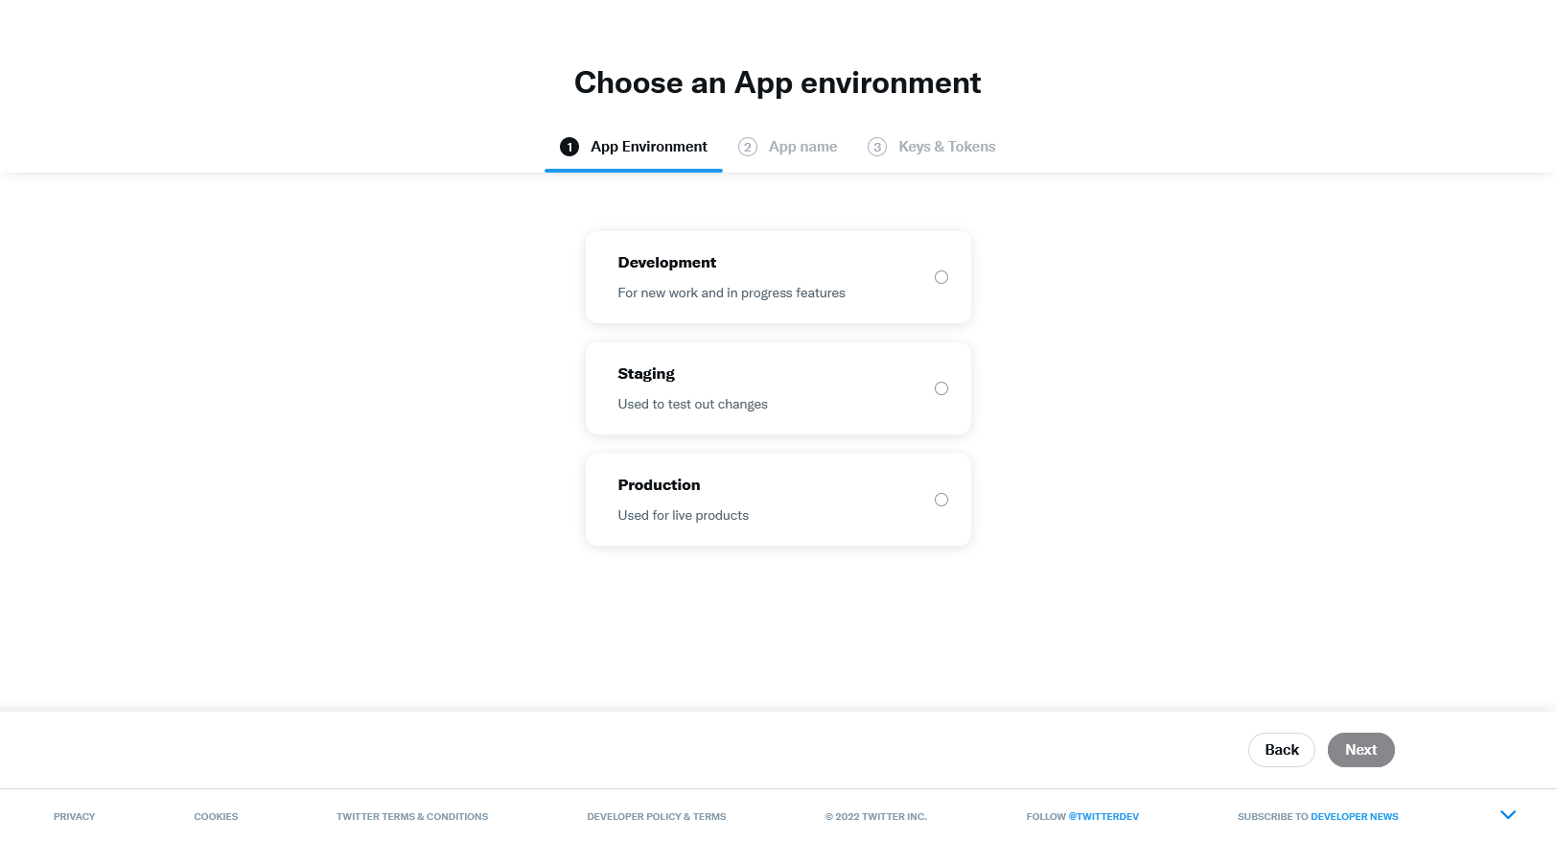Click the step 1 circle icon

pyautogui.click(x=569, y=147)
